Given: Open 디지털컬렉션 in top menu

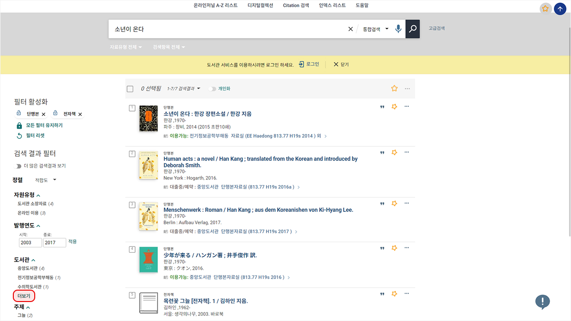Looking at the screenshot, I should coord(260,6).
